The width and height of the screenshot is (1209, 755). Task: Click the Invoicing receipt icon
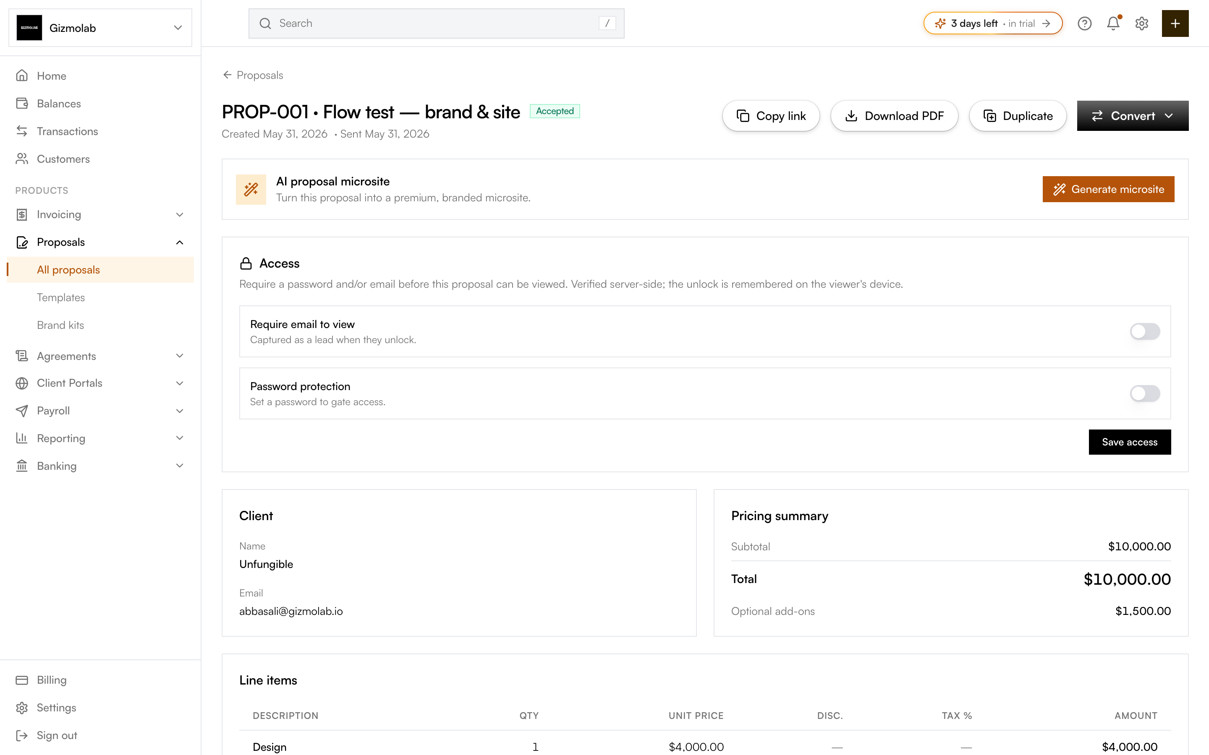pyautogui.click(x=22, y=214)
